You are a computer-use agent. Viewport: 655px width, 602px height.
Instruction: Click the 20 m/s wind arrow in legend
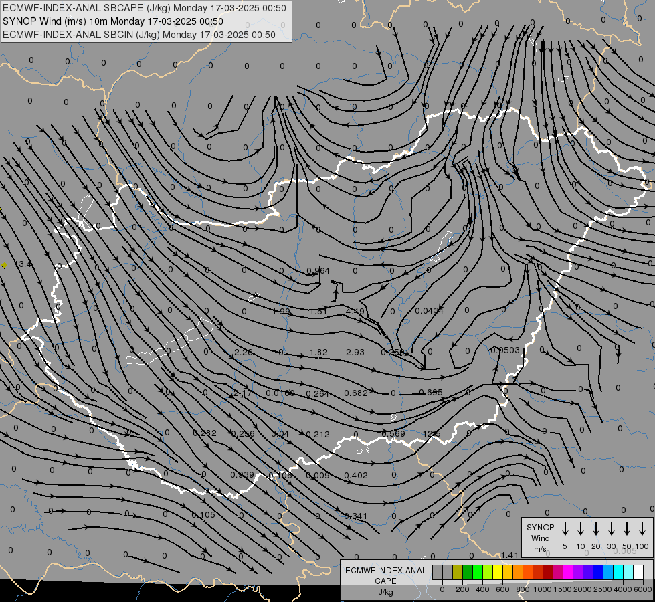coord(595,529)
